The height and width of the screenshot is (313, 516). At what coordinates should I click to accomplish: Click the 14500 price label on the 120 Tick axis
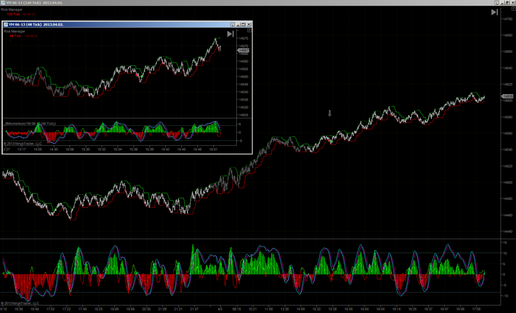tap(508, 183)
